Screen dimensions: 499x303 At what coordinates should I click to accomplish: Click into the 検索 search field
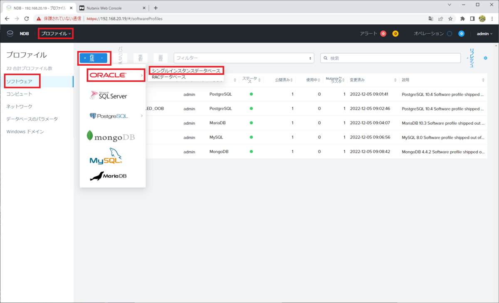390,58
